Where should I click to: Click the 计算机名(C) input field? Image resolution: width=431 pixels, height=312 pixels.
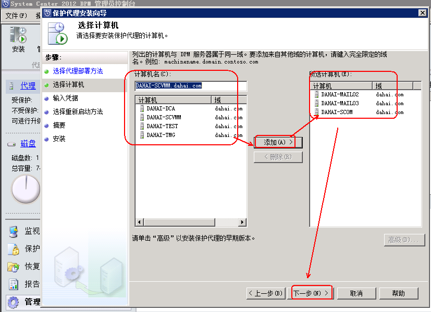[191, 86]
